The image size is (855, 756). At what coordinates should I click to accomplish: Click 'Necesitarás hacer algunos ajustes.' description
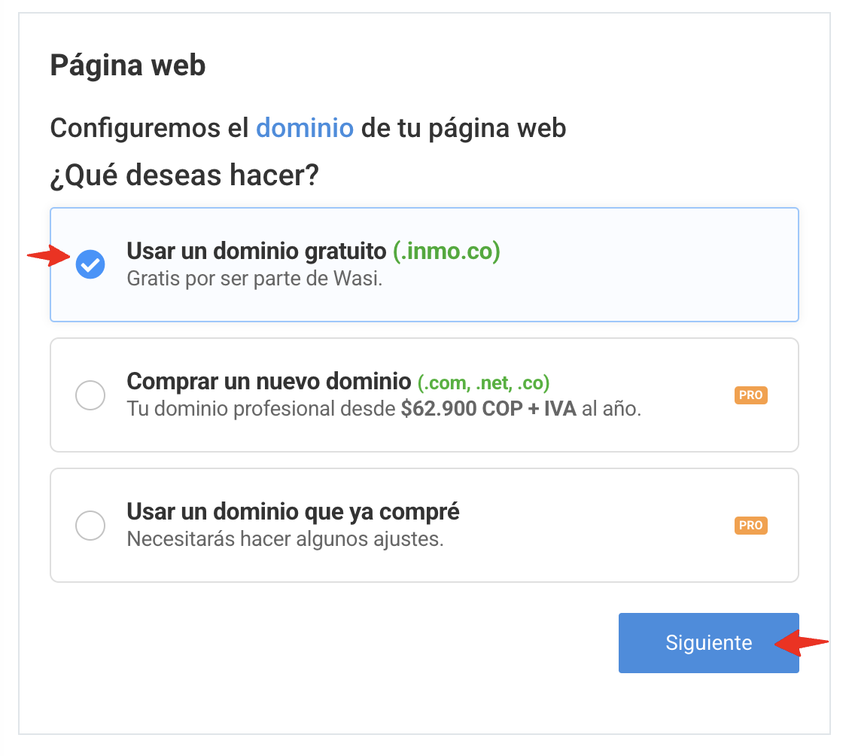coord(284,540)
